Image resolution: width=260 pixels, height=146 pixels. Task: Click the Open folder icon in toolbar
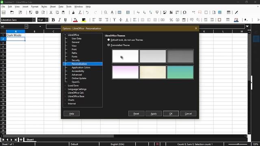coord(12,13)
